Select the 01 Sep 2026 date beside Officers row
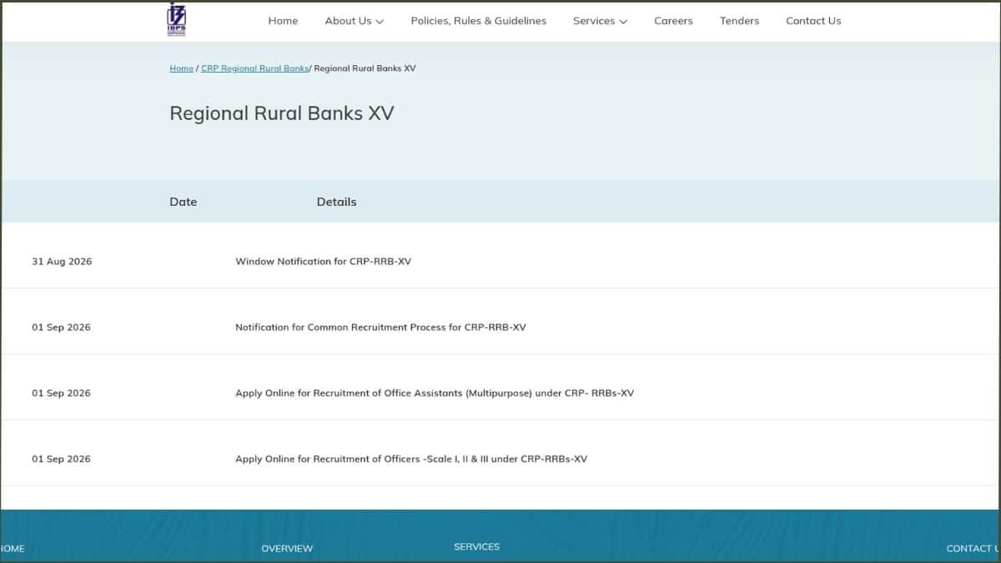 (62, 460)
